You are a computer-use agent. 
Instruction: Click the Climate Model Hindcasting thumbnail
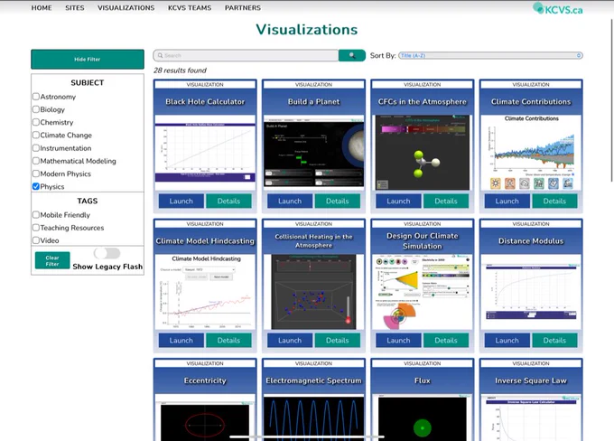(205, 292)
